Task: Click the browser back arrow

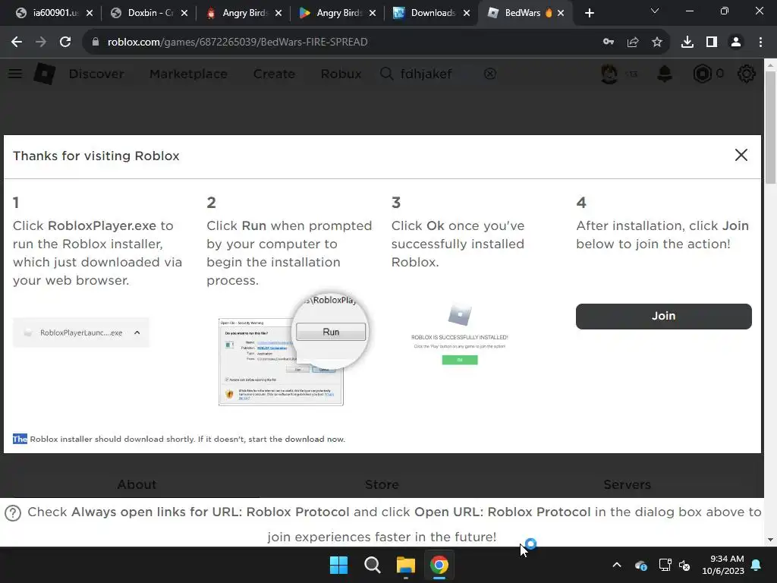Action: tap(17, 43)
